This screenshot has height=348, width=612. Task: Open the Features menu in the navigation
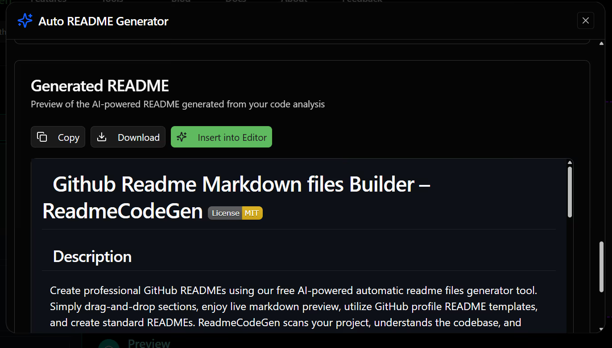[x=48, y=2]
